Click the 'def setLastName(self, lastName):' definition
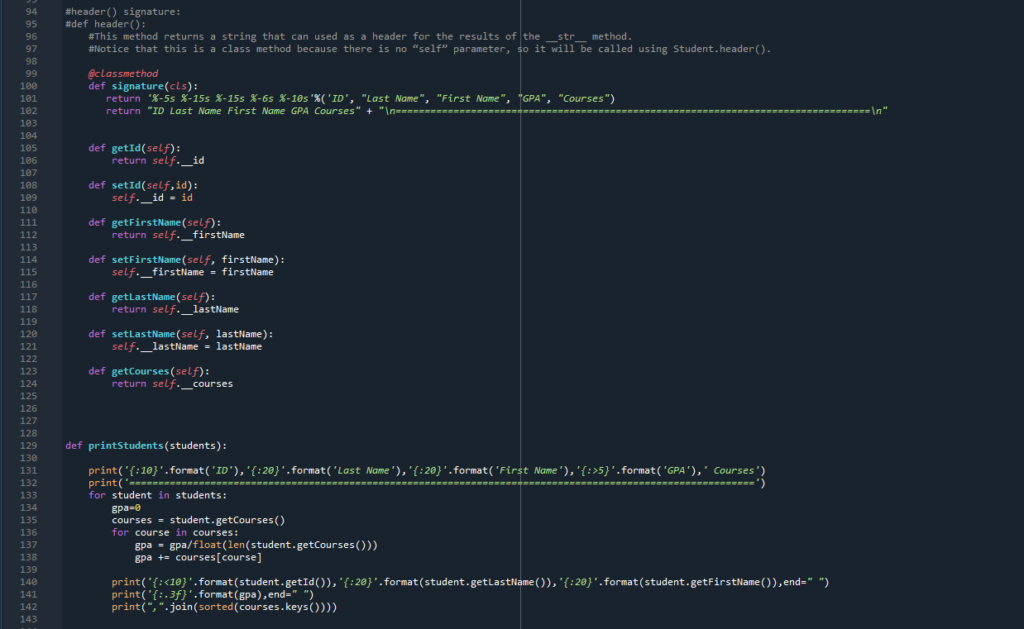Image resolution: width=1024 pixels, height=629 pixels. [x=181, y=334]
